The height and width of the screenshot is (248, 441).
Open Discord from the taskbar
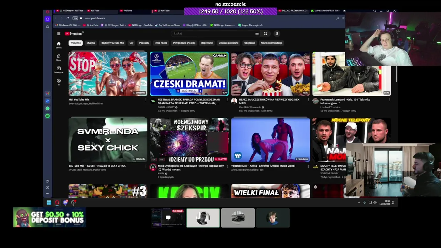[65, 203]
